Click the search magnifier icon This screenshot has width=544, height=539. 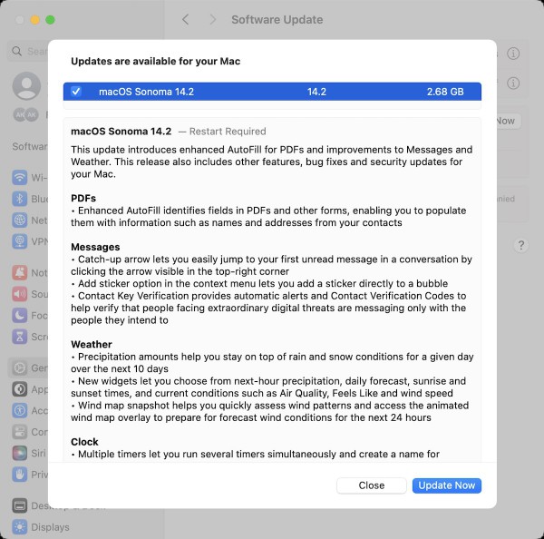[x=16, y=52]
